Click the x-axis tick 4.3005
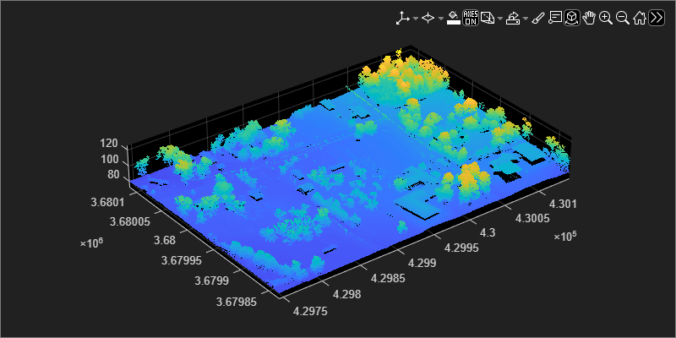 [x=532, y=219]
